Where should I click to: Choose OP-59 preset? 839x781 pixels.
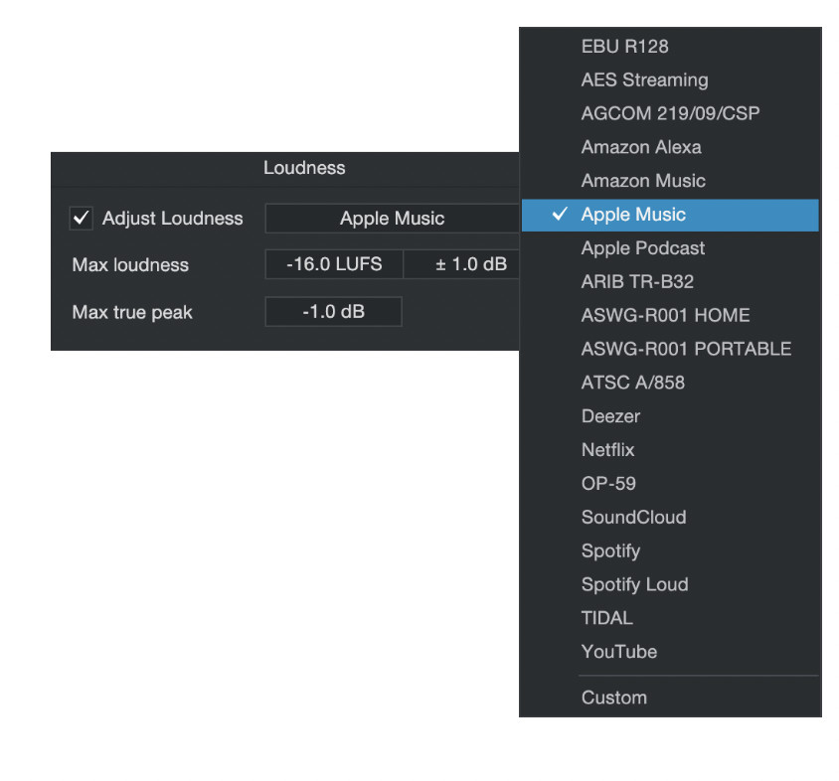click(x=670, y=484)
